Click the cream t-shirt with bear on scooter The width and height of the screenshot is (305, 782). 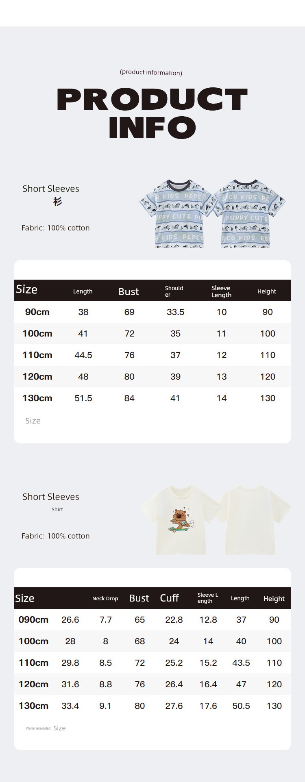(180, 520)
